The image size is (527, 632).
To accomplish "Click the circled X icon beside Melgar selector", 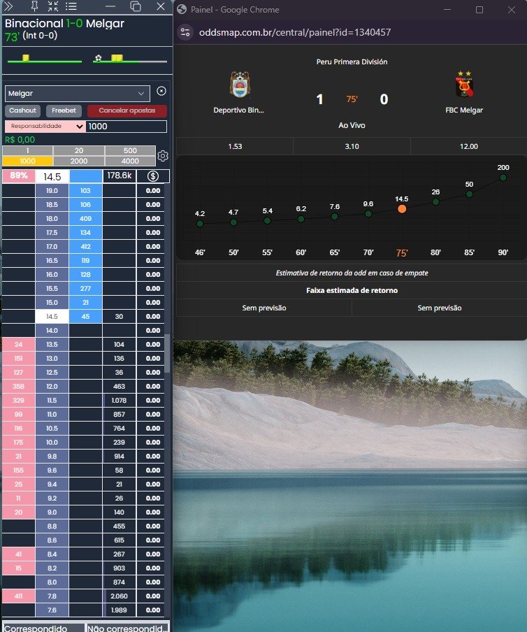I will [161, 92].
